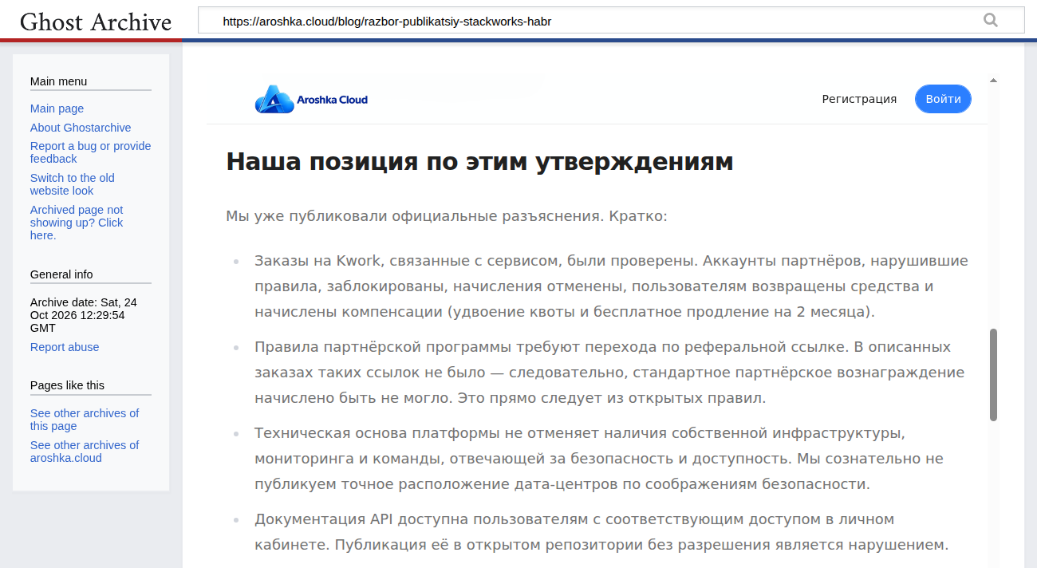This screenshot has height=568, width=1037.
Task: Open the Main page link
Action: 57,108
